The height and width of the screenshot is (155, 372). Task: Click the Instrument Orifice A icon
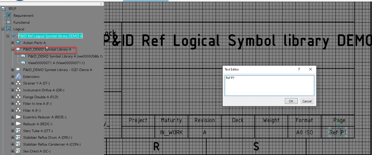[x=18, y=90]
